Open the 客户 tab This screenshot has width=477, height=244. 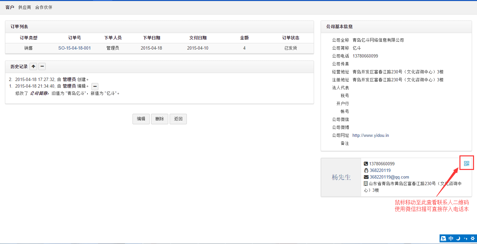10,7
